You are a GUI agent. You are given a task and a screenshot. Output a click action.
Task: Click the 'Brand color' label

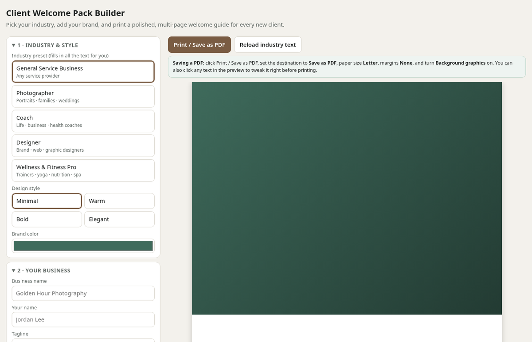(x=25, y=234)
